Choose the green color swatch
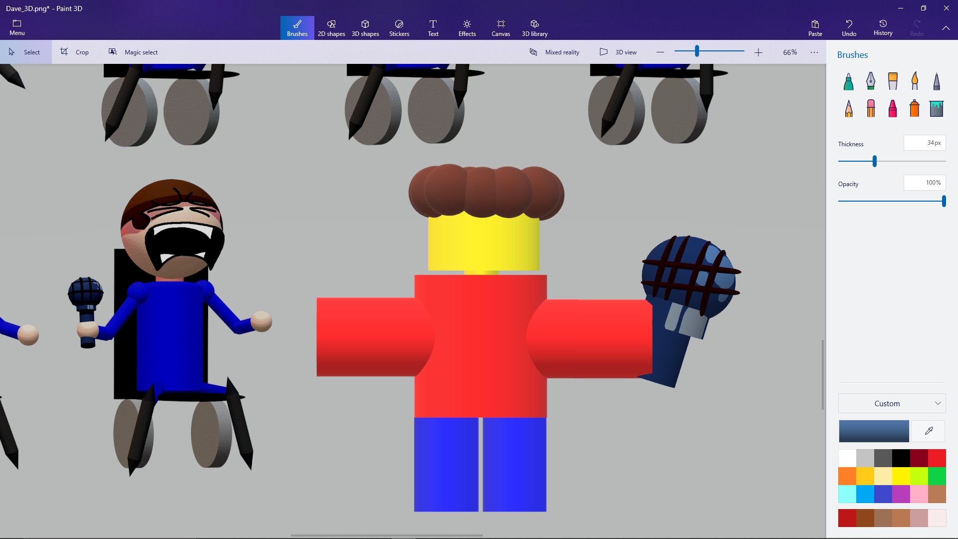Image resolution: width=958 pixels, height=539 pixels. click(937, 476)
